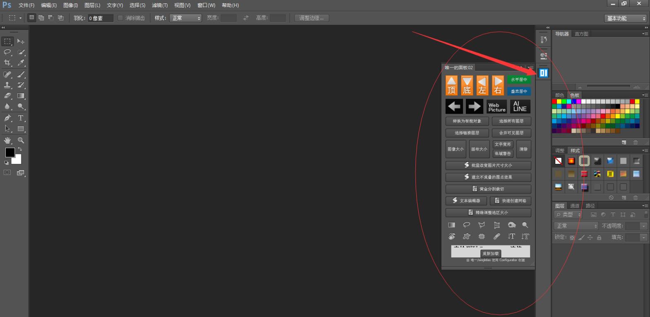Open the 窗口(W) menu
Image resolution: width=650 pixels, height=317 pixels.
pos(206,5)
